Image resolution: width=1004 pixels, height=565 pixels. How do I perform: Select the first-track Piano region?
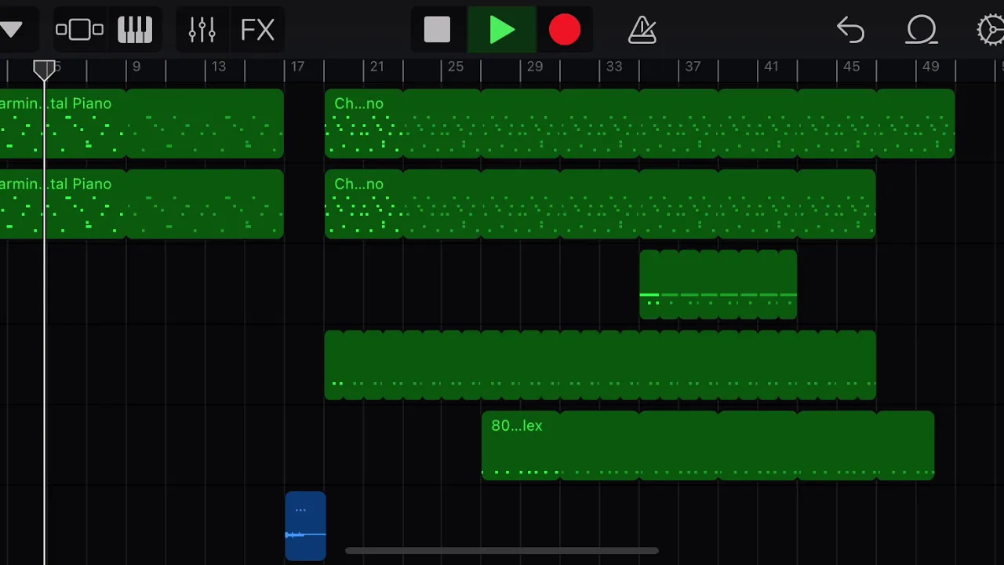pyautogui.click(x=141, y=123)
